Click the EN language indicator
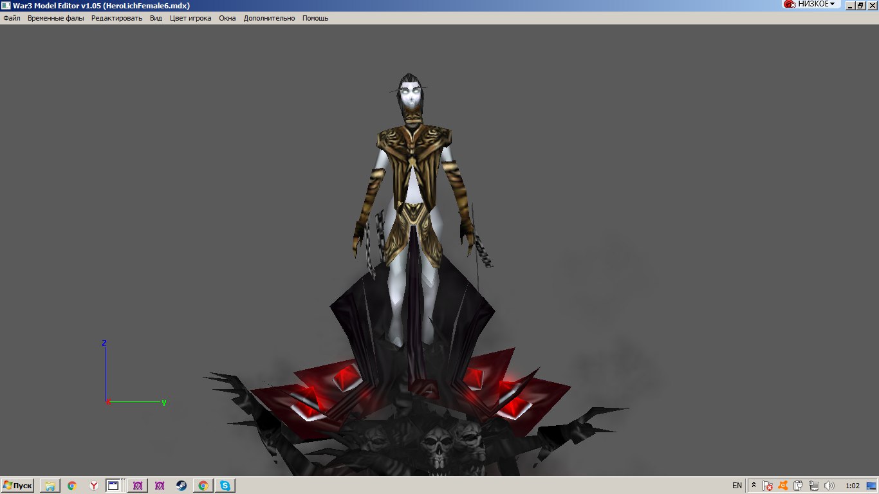Image resolution: width=879 pixels, height=494 pixels. pyautogui.click(x=737, y=486)
